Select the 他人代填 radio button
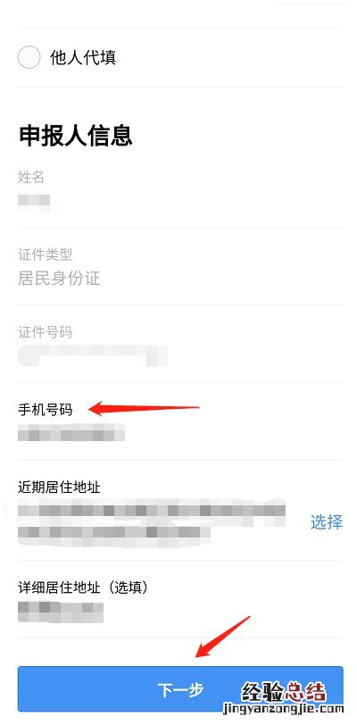The image size is (357, 725). click(x=29, y=57)
